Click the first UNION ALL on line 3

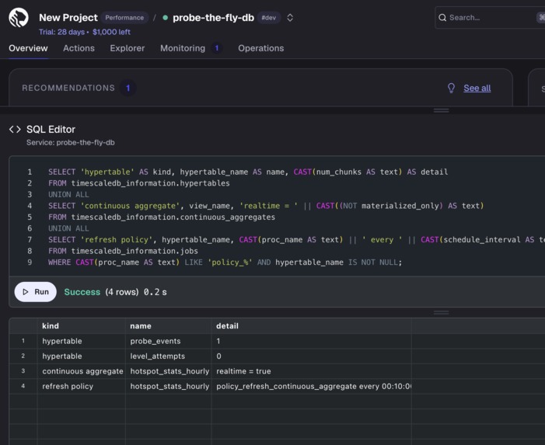coord(68,194)
